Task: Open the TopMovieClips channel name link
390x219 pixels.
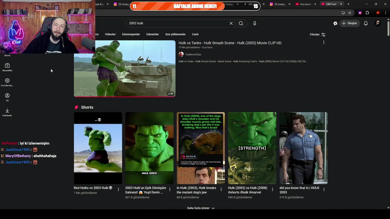Action: click(x=193, y=54)
